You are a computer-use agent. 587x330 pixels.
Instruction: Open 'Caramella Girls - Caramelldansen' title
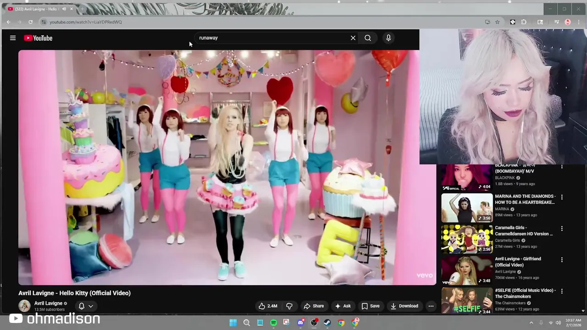[524, 231]
